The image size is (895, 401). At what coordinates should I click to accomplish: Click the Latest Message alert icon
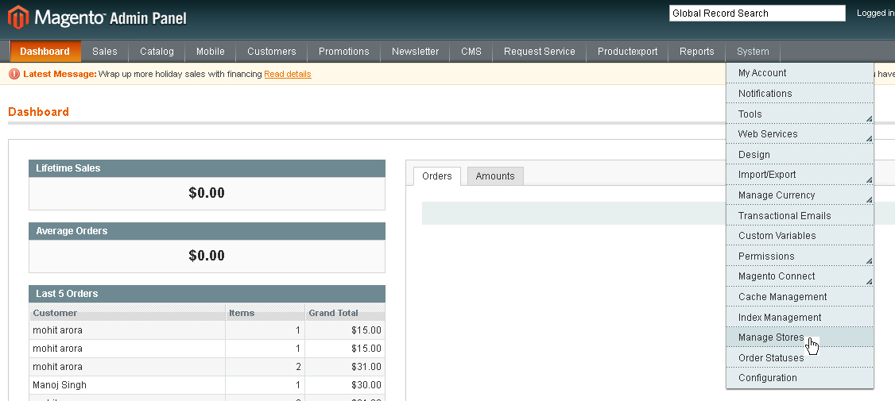[x=14, y=74]
